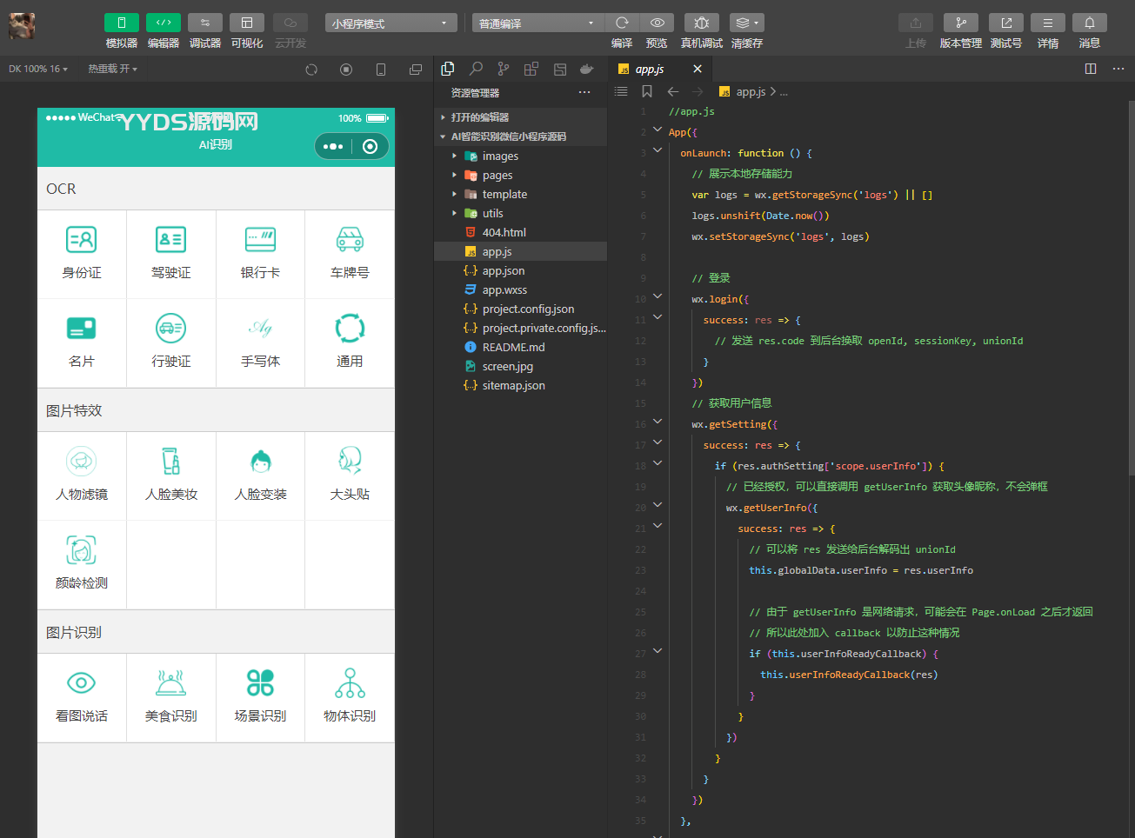Viewport: 1135px width, 838px height.
Task: Open 版本管理 version control icon
Action: tap(960, 23)
